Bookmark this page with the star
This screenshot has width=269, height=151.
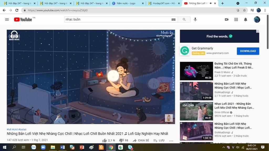(x=244, y=10)
